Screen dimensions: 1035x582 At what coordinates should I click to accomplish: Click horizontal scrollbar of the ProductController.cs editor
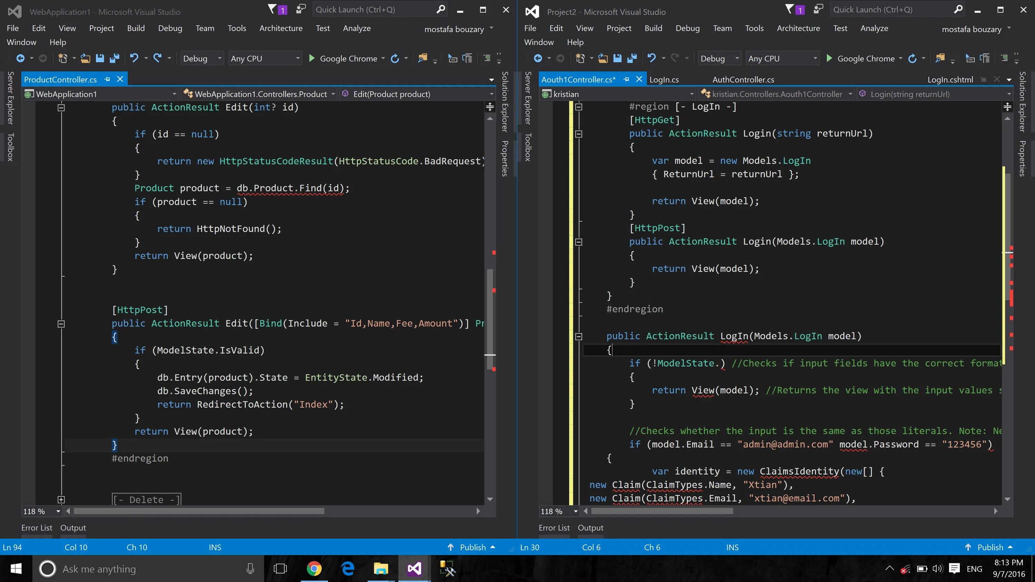(x=199, y=511)
